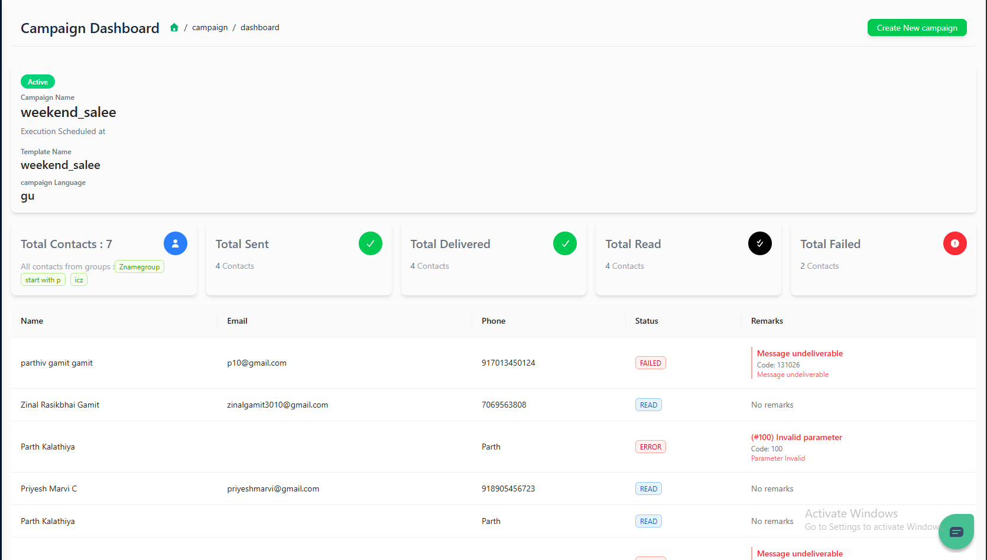This screenshot has width=987, height=560.
Task: Click the ERROR status badge
Action: 650,447
